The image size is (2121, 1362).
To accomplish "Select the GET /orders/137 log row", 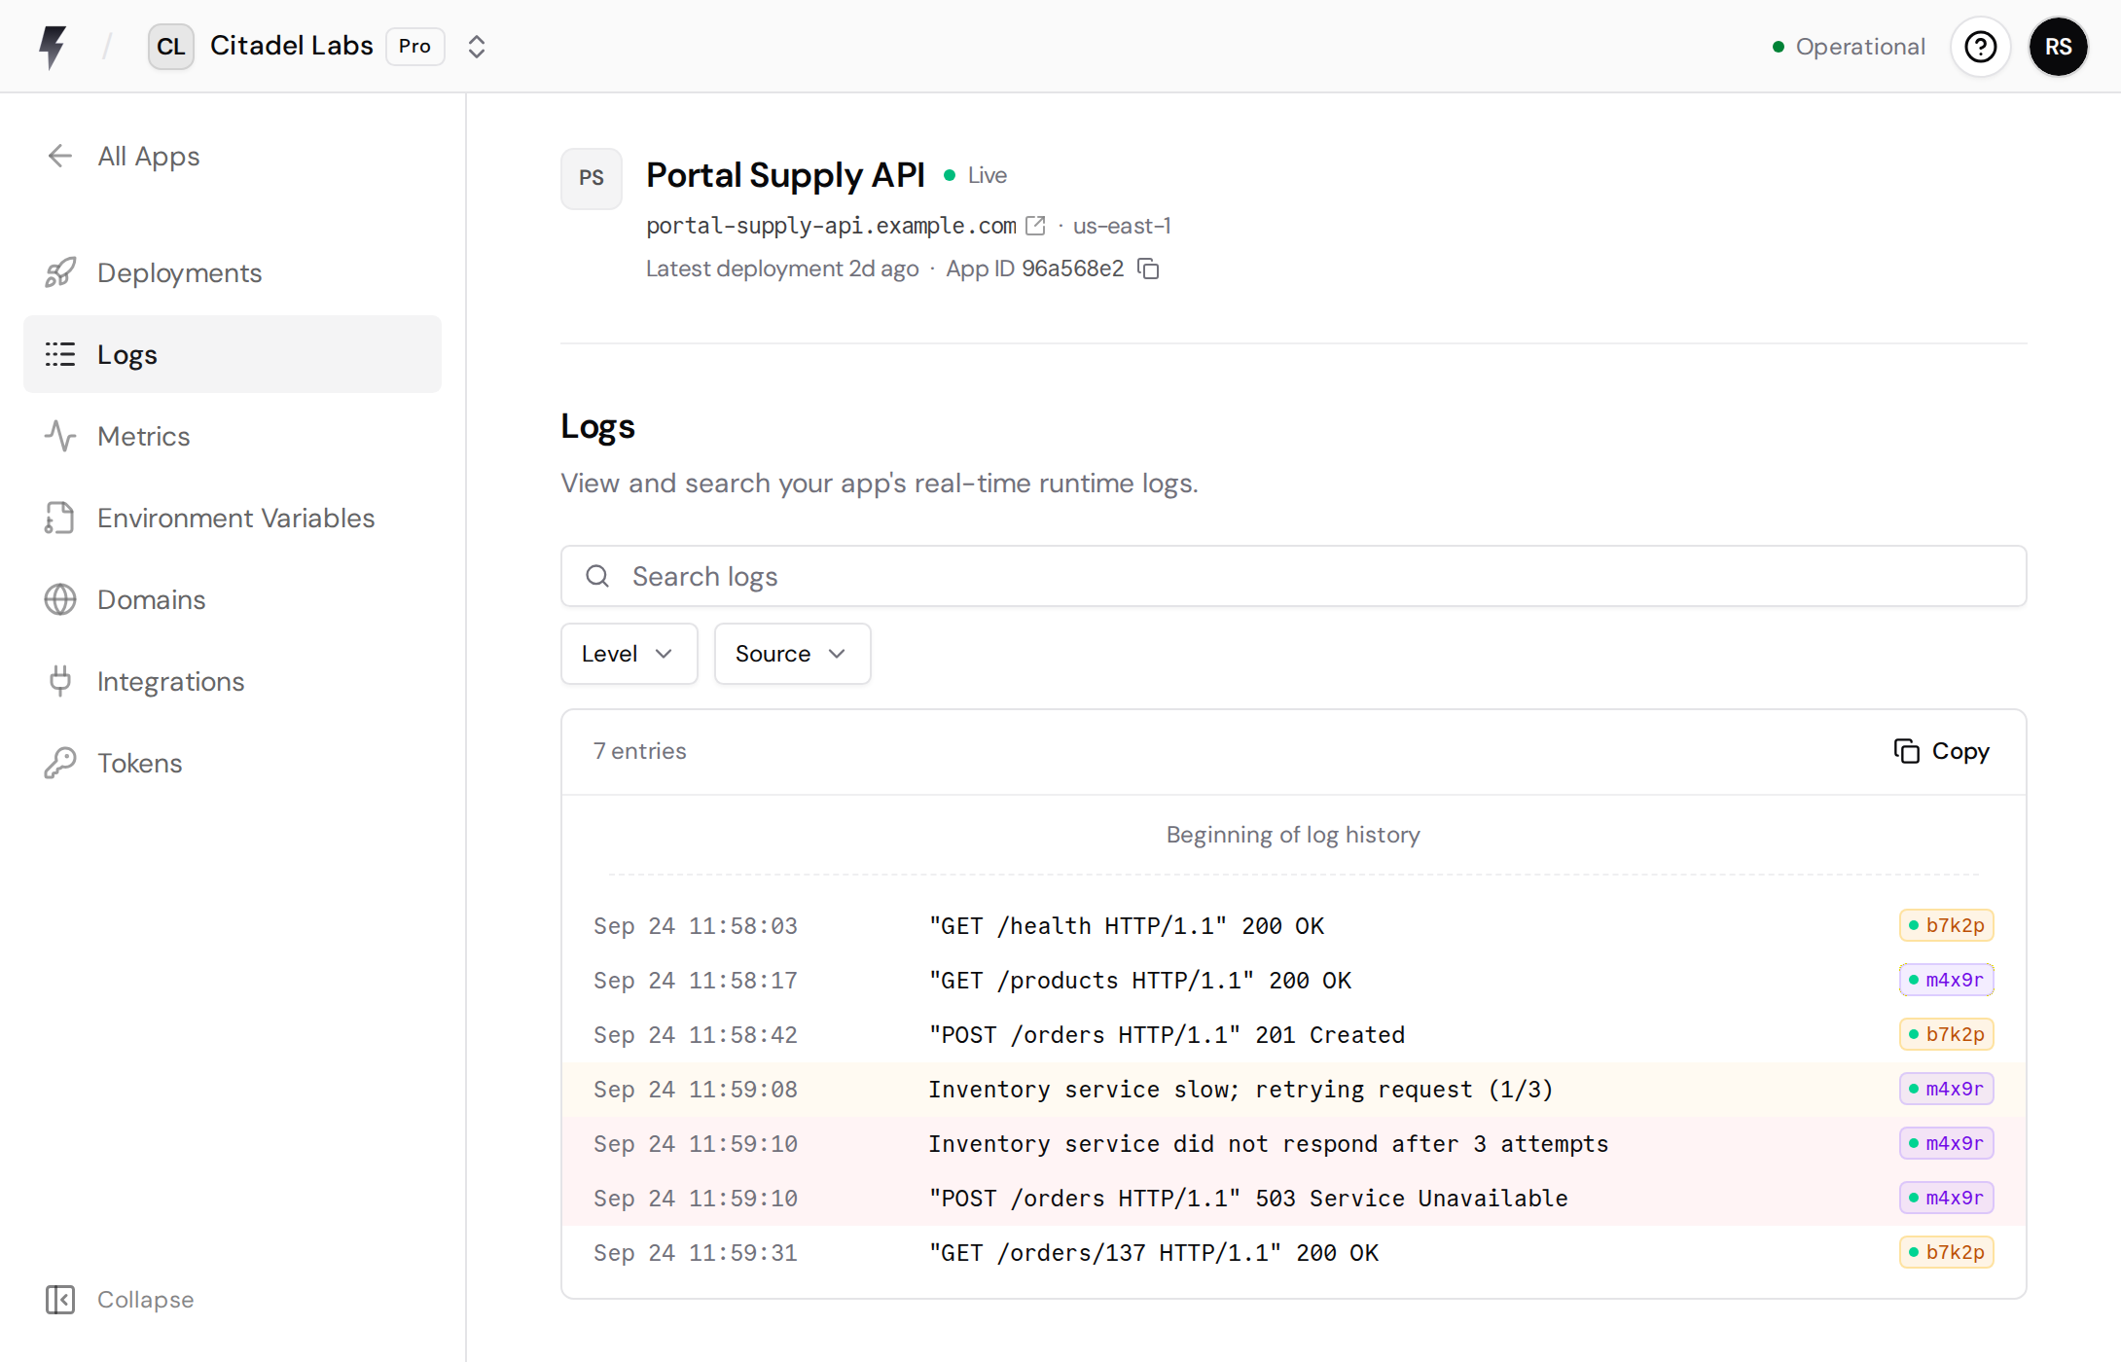I will (x=1293, y=1252).
